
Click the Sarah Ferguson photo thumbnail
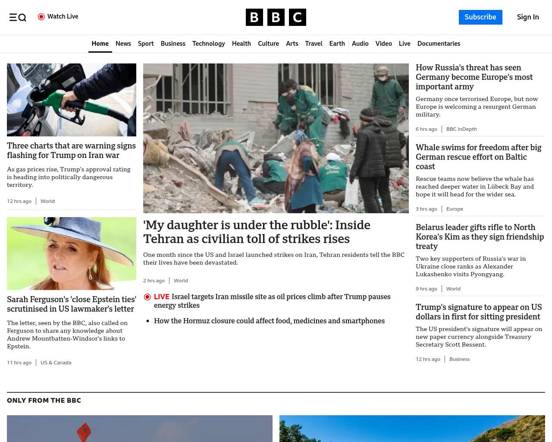[72, 253]
